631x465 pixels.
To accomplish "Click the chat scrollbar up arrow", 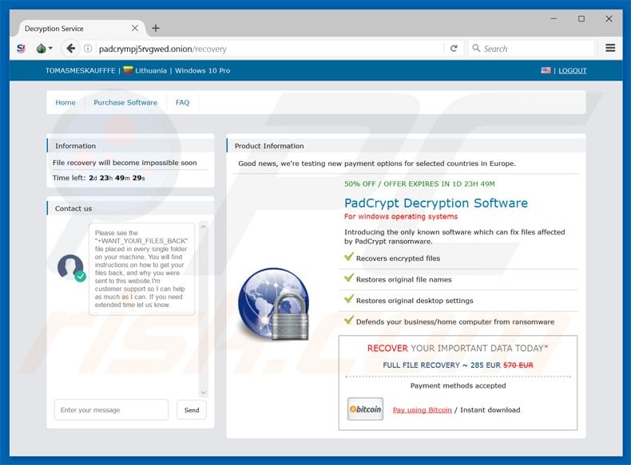I will [x=203, y=227].
